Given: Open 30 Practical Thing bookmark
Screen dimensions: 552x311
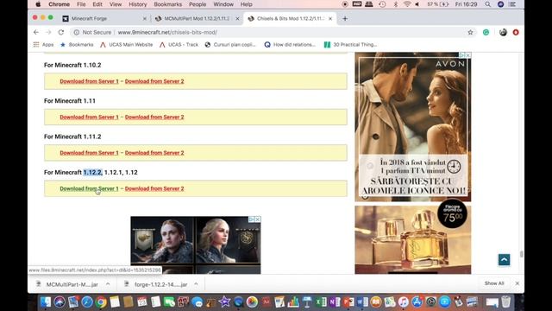Looking at the screenshot, I should coord(351,44).
